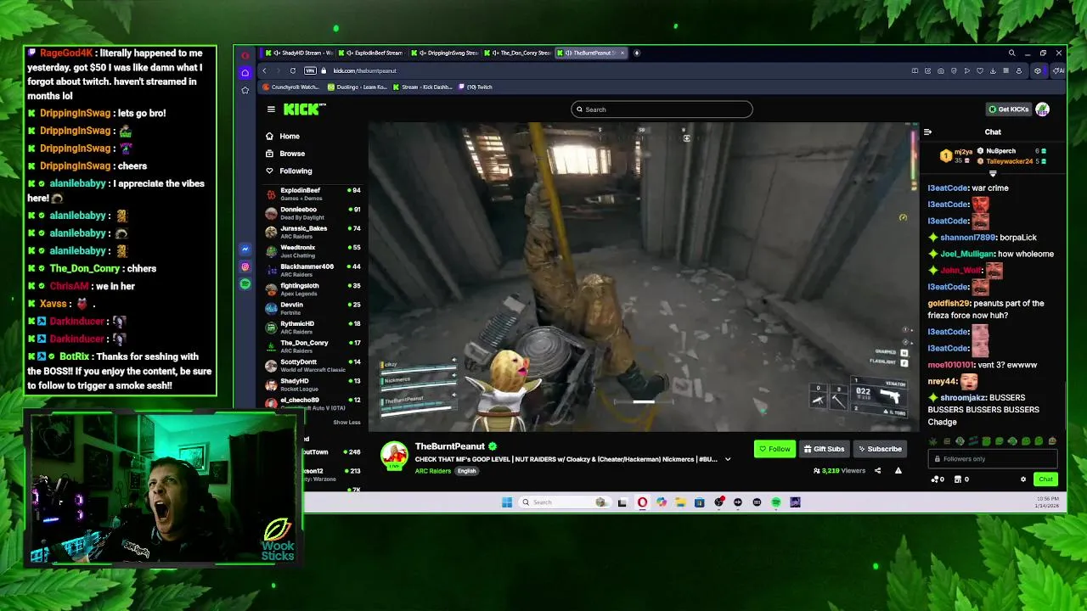
Task: Open the user profile avatar menu
Action: coord(1042,109)
